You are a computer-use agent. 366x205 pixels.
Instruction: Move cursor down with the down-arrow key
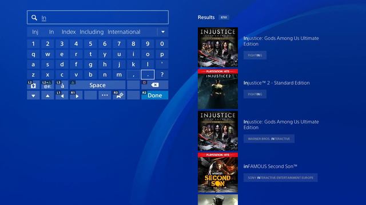[x=33, y=95]
